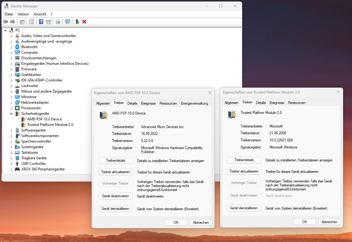Click the XBOX 360 Peripheriegeräte gamepad icon

[x=17, y=169]
